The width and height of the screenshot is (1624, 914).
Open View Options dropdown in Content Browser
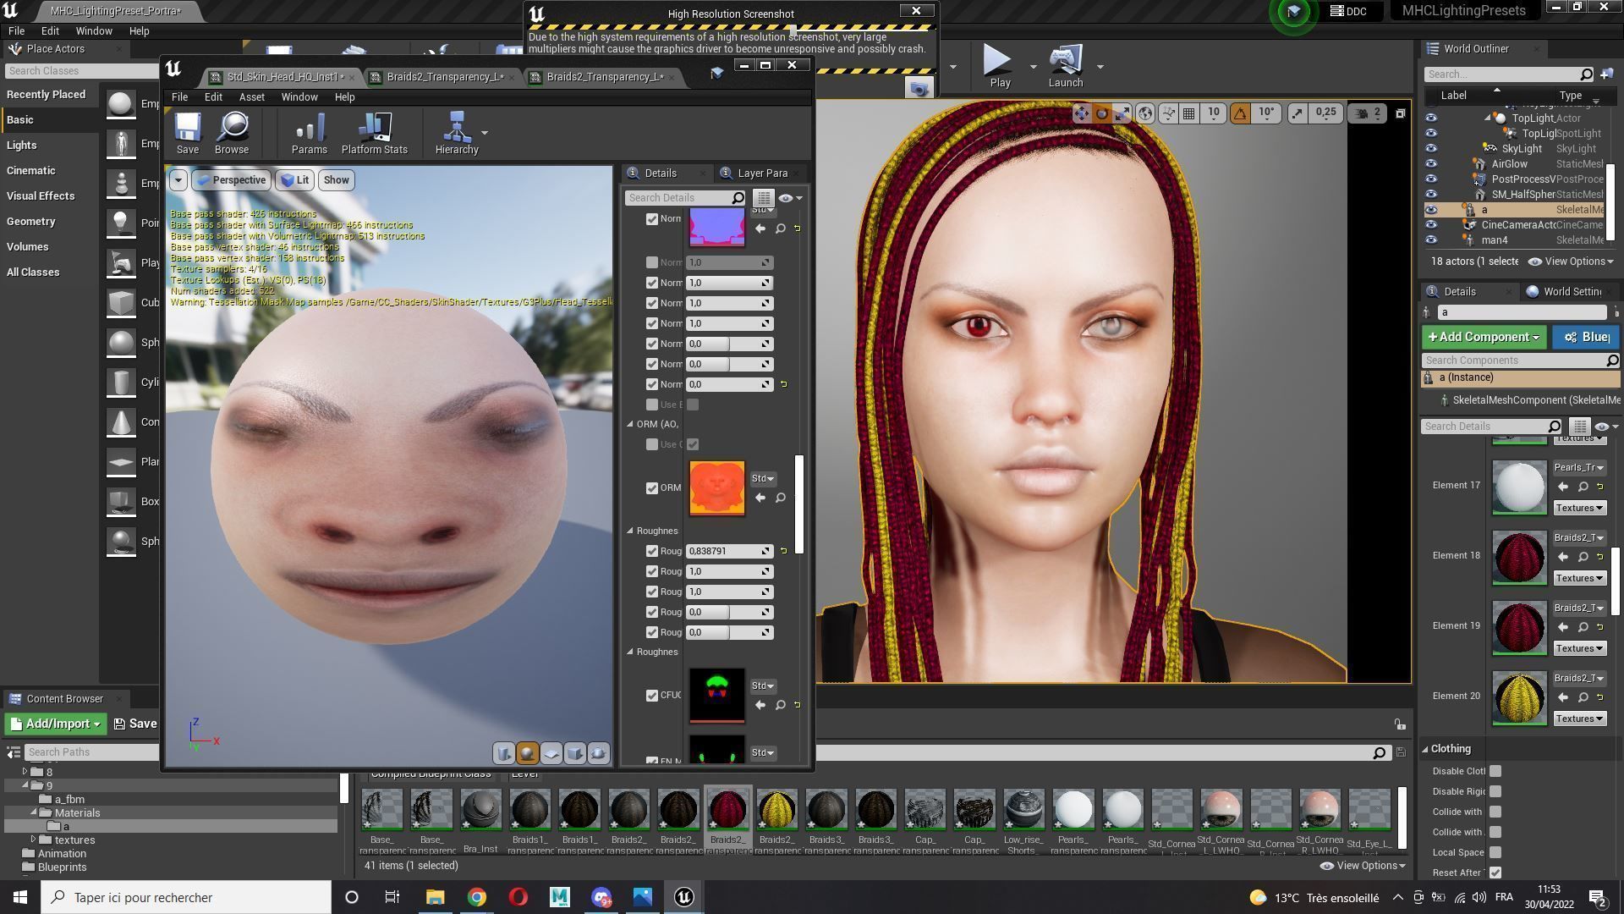click(x=1362, y=866)
